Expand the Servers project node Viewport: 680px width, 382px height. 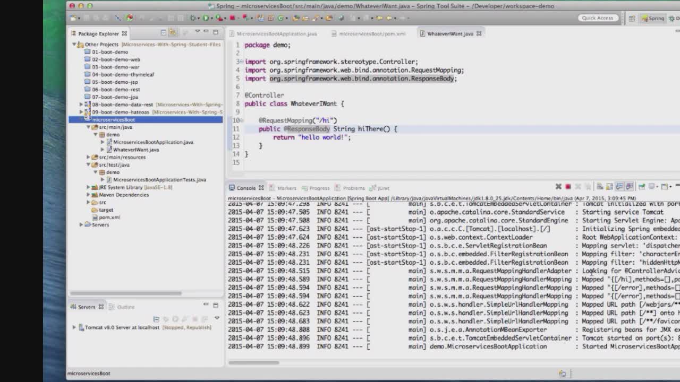point(81,225)
